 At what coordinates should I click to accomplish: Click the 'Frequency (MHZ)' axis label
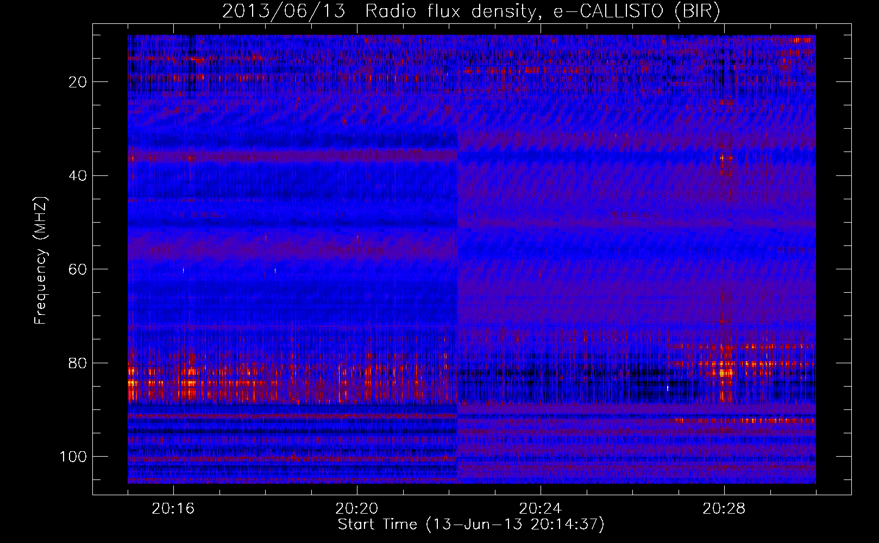pyautogui.click(x=41, y=261)
